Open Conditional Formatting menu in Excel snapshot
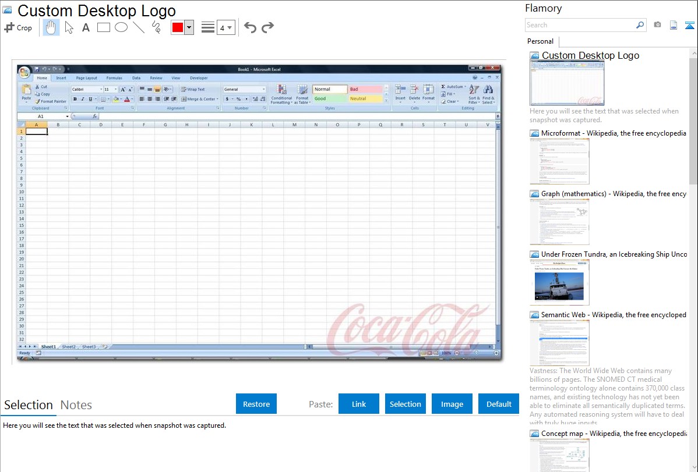The height and width of the screenshot is (472, 698). pos(281,94)
